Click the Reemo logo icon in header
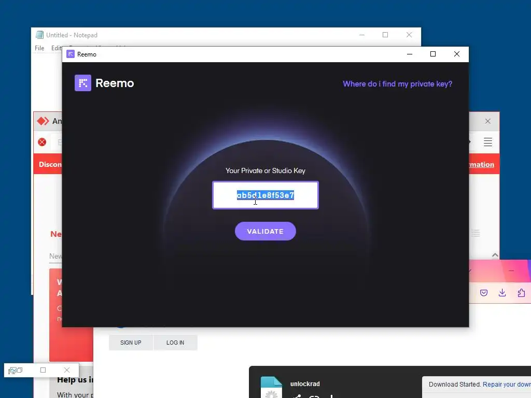The height and width of the screenshot is (398, 531). (x=83, y=83)
